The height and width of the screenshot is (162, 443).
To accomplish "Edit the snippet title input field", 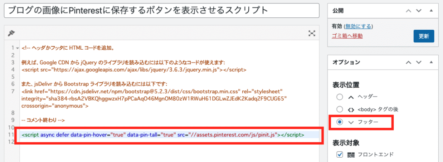I will pyautogui.click(x=162, y=10).
